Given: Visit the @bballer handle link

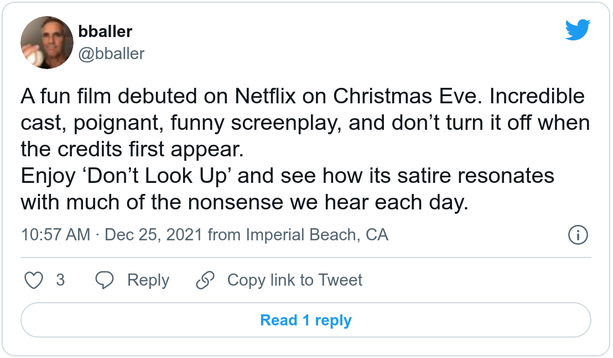Looking at the screenshot, I should pos(112,54).
